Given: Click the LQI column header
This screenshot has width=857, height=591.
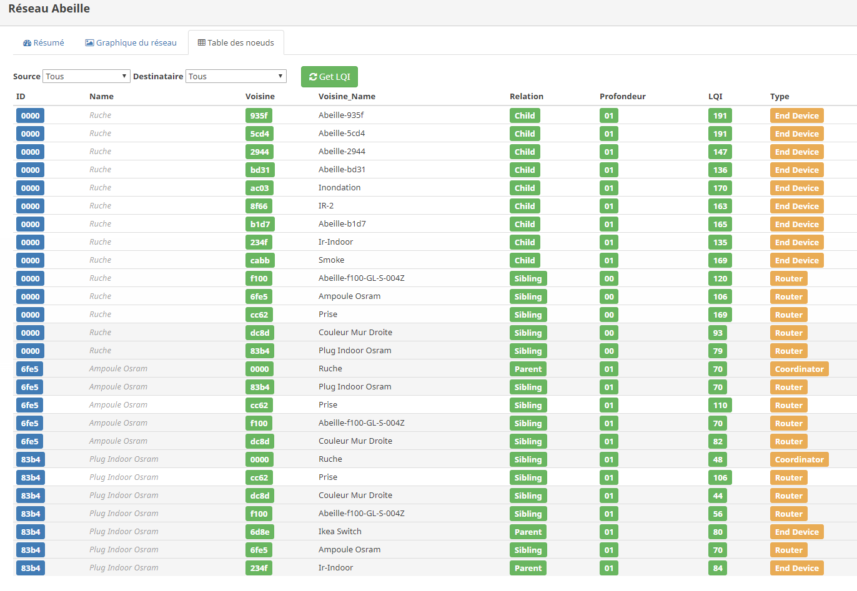Looking at the screenshot, I should (715, 96).
